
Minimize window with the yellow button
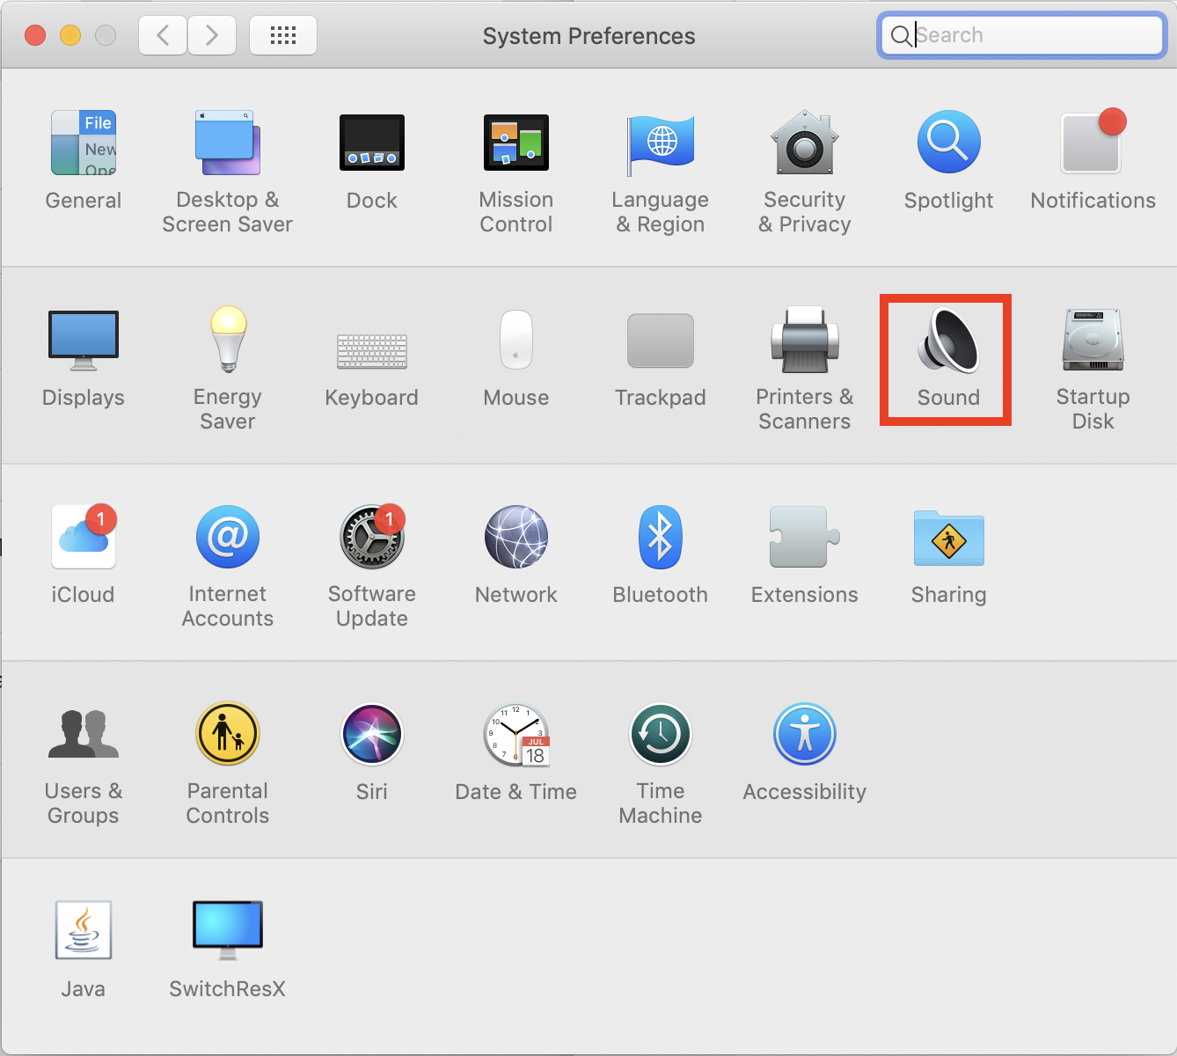[x=70, y=35]
